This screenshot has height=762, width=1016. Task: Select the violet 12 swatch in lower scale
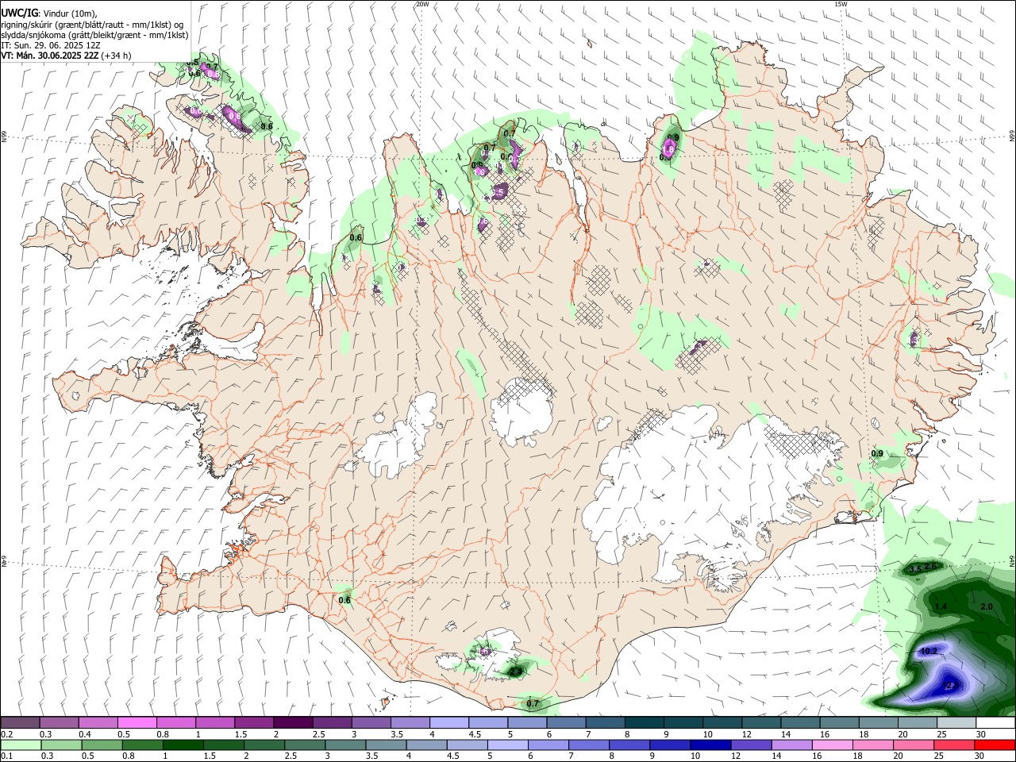[752, 745]
